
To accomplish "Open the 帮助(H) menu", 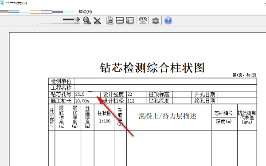I will [x=85, y=12].
